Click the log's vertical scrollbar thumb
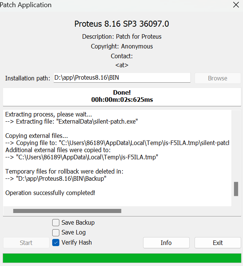Screen dimensions: 243x266 tap(236, 189)
